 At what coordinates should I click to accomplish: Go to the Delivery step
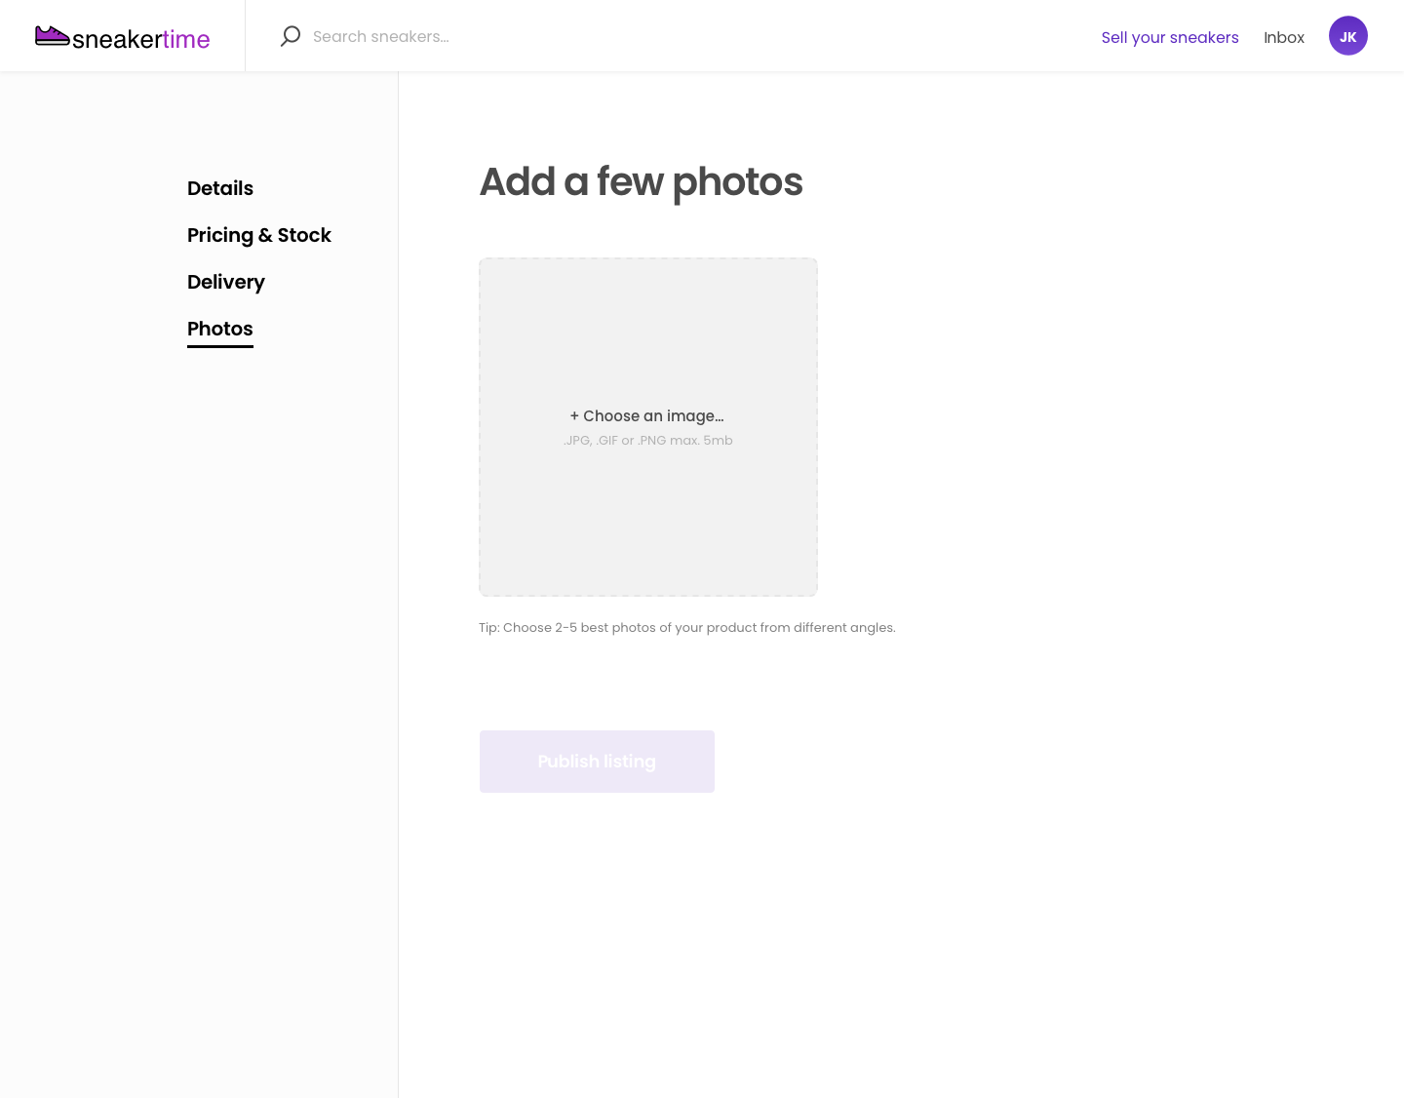226,282
